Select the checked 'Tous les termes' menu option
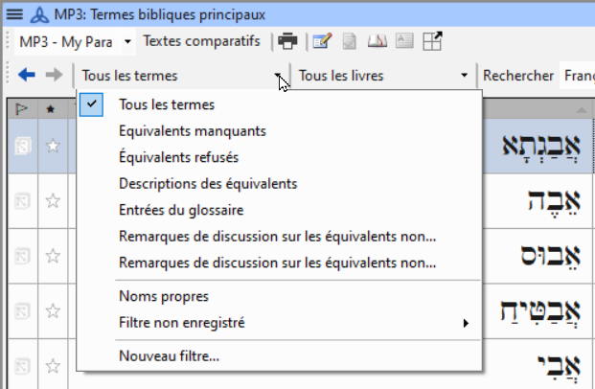 click(x=167, y=104)
